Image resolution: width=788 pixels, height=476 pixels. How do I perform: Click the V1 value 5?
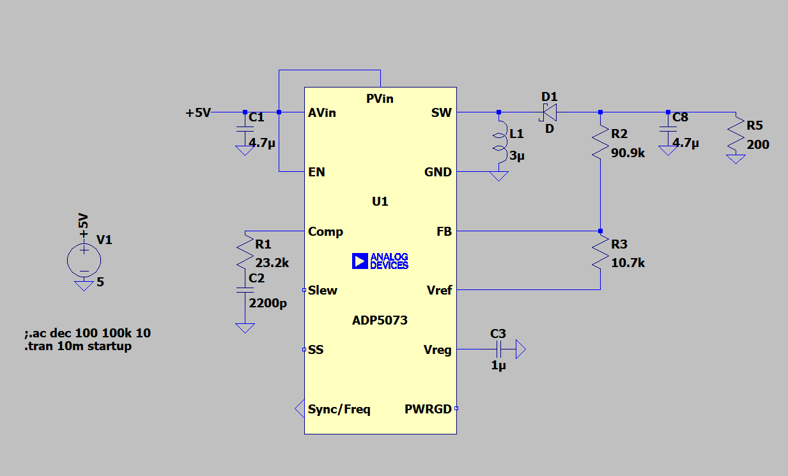(x=100, y=282)
